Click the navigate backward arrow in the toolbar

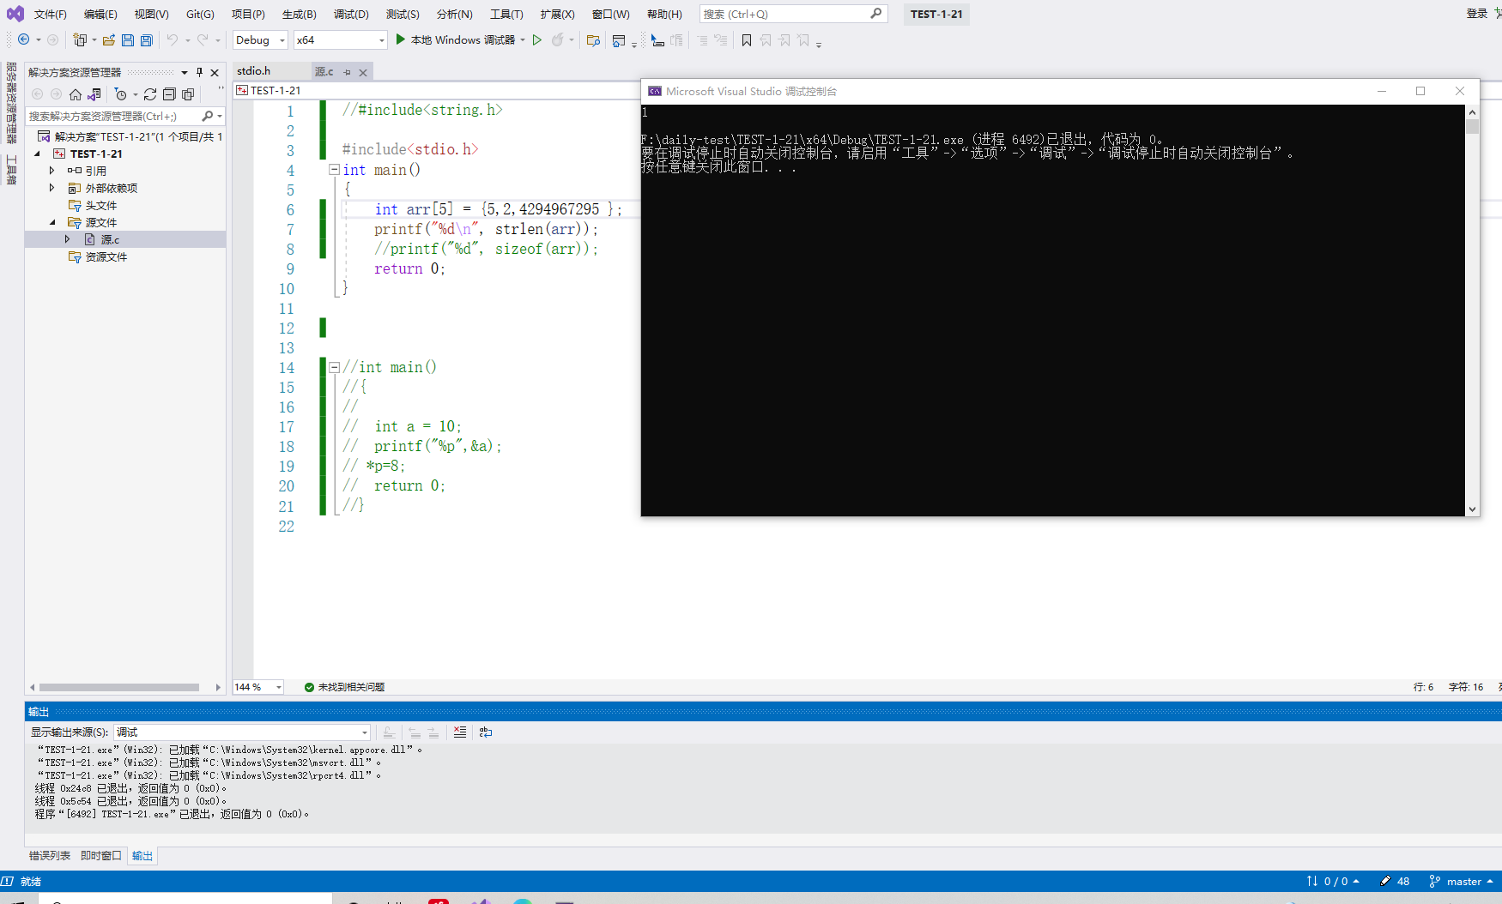23,39
